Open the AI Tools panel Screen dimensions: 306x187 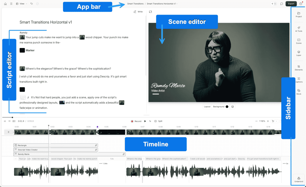point(299,29)
